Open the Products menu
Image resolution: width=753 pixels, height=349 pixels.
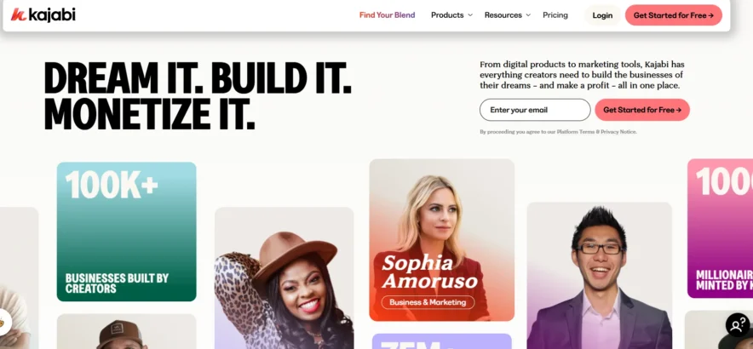447,14
